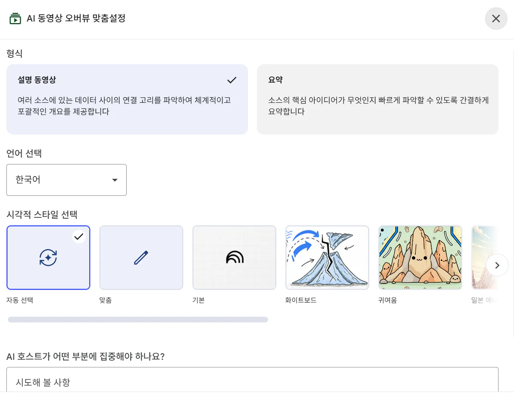Select the 귀여움 style thumbnail
The image size is (514, 395).
tap(420, 258)
